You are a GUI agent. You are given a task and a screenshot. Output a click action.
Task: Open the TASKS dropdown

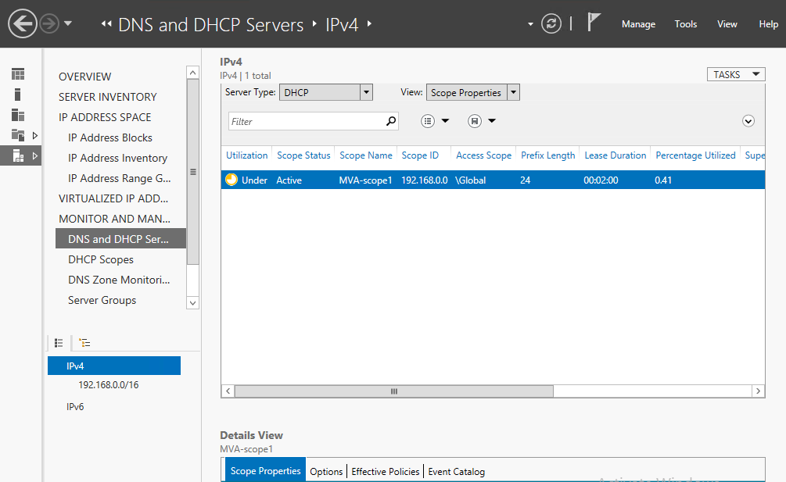tap(735, 74)
